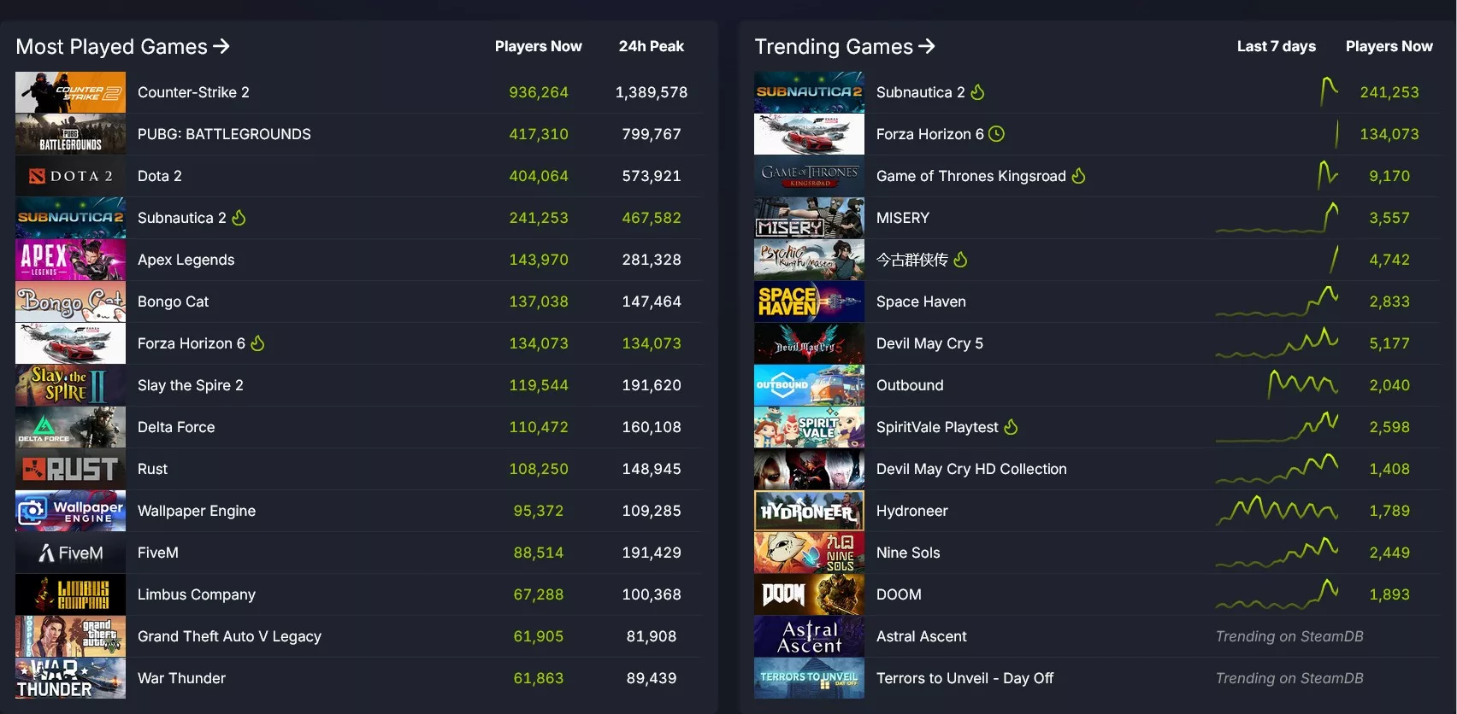Click the 24h Peak column header
The width and height of the screenshot is (1457, 714).
tap(651, 46)
